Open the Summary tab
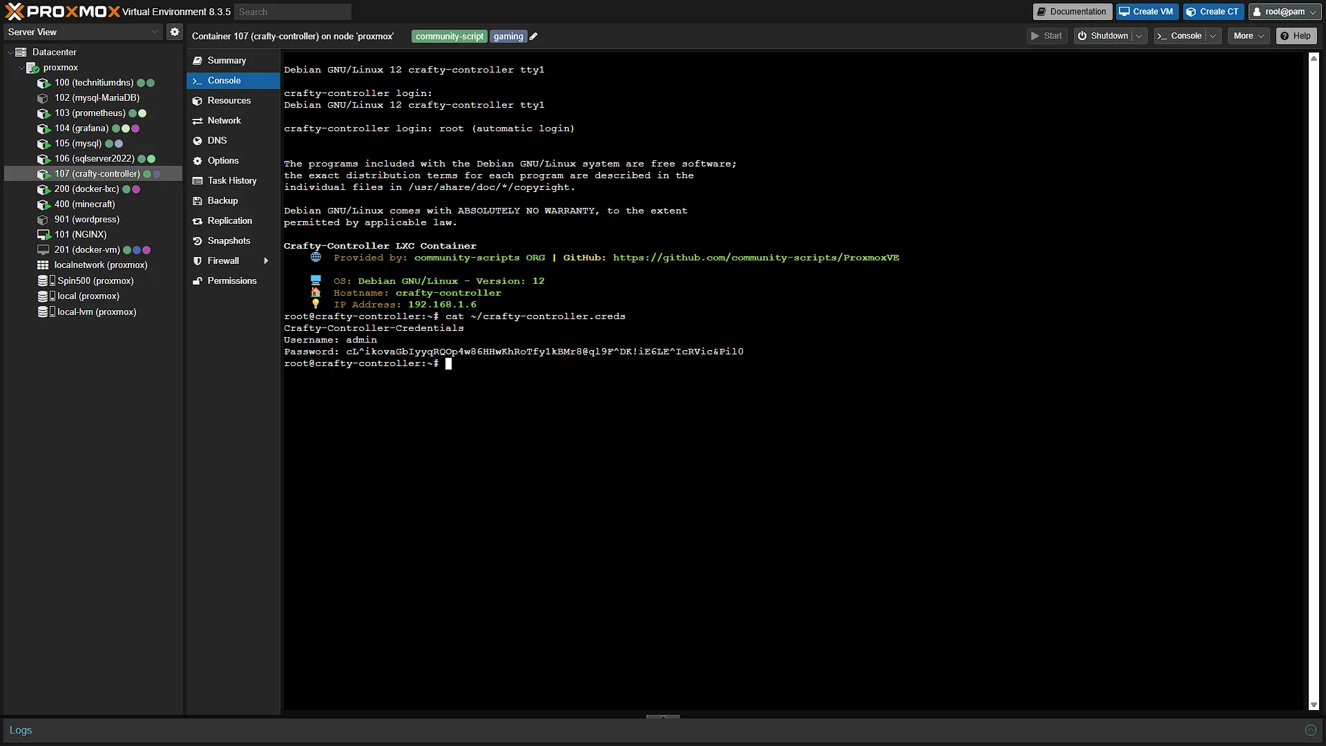 [233, 61]
